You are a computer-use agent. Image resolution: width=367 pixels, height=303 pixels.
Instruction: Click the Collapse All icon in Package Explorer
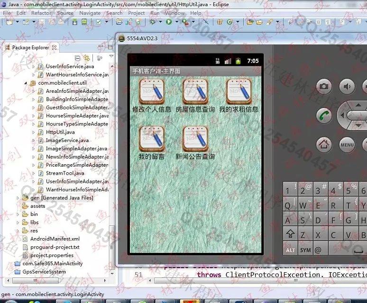pos(77,58)
